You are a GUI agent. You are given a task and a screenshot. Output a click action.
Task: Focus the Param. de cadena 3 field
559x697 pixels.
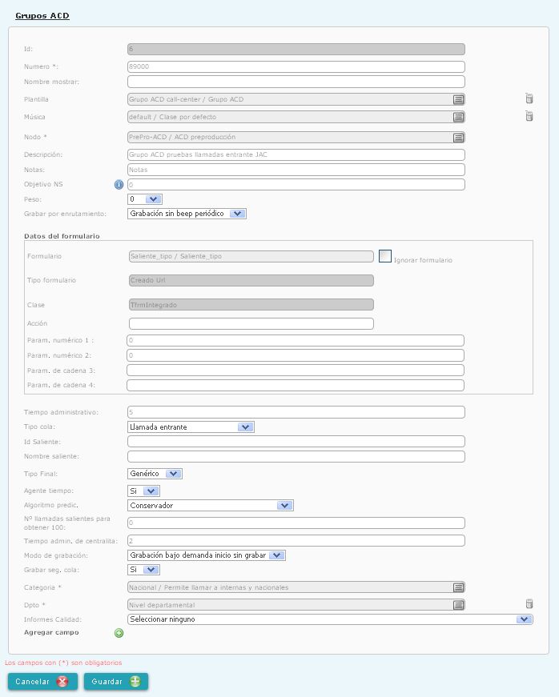coord(296,371)
